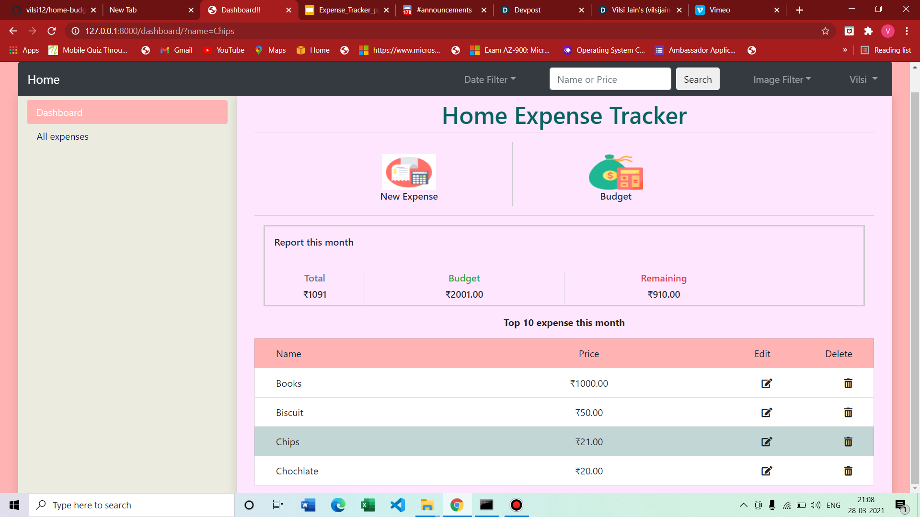Expand the Vilsi user menu

[863, 79]
